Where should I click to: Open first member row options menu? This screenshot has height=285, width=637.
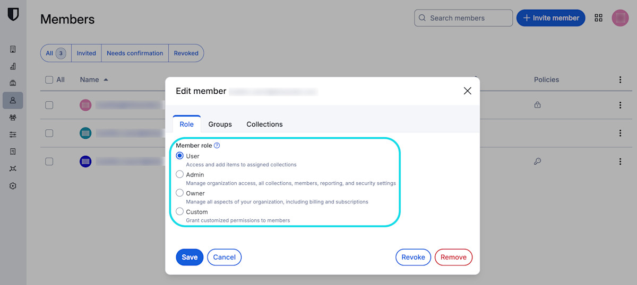click(x=620, y=105)
